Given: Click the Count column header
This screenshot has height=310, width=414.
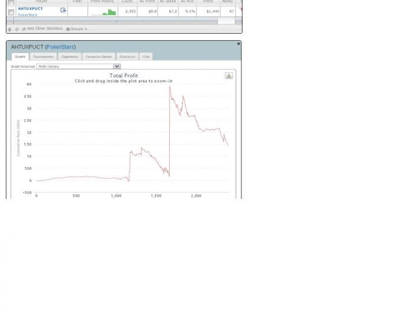Looking at the screenshot, I should (127, 2).
